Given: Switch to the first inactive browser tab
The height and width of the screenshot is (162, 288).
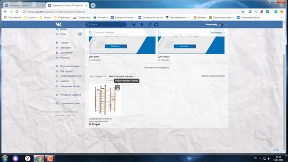Looking at the screenshot, I should [x=24, y=5].
